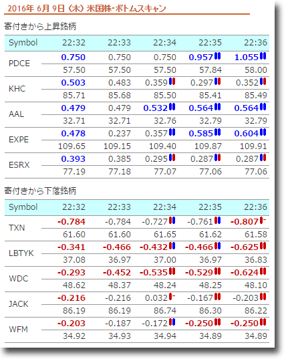The image size is (286, 359).
Task: Select the candle icon next to EXPE 0.585
Action: tap(218, 132)
